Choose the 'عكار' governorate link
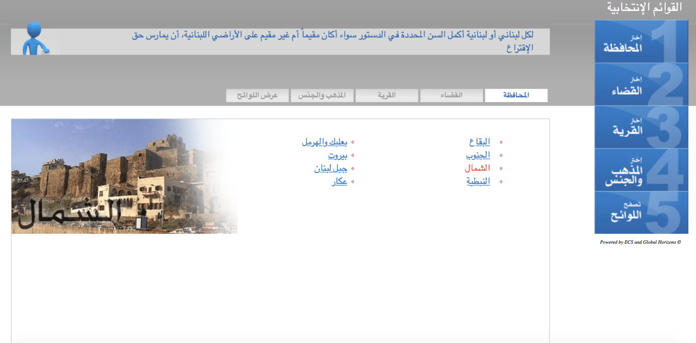The height and width of the screenshot is (343, 696). (339, 182)
